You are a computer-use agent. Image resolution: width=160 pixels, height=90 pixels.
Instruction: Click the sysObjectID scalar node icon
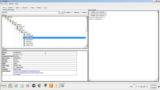point(24,36)
